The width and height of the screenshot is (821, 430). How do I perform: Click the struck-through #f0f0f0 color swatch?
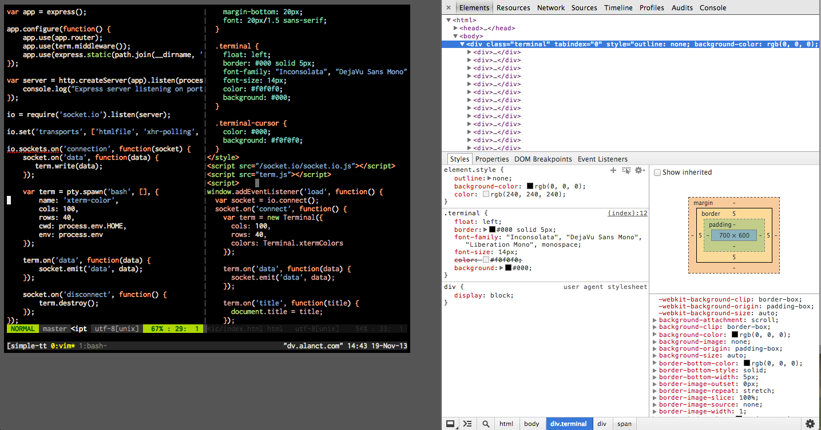(x=486, y=260)
